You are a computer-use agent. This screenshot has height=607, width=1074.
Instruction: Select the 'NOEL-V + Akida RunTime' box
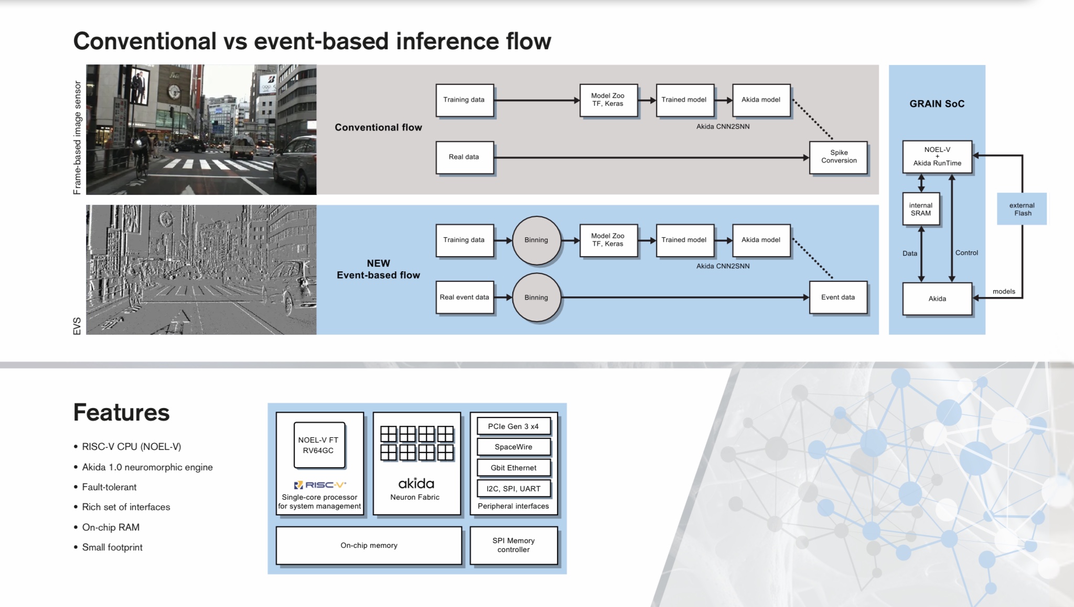pos(937,157)
